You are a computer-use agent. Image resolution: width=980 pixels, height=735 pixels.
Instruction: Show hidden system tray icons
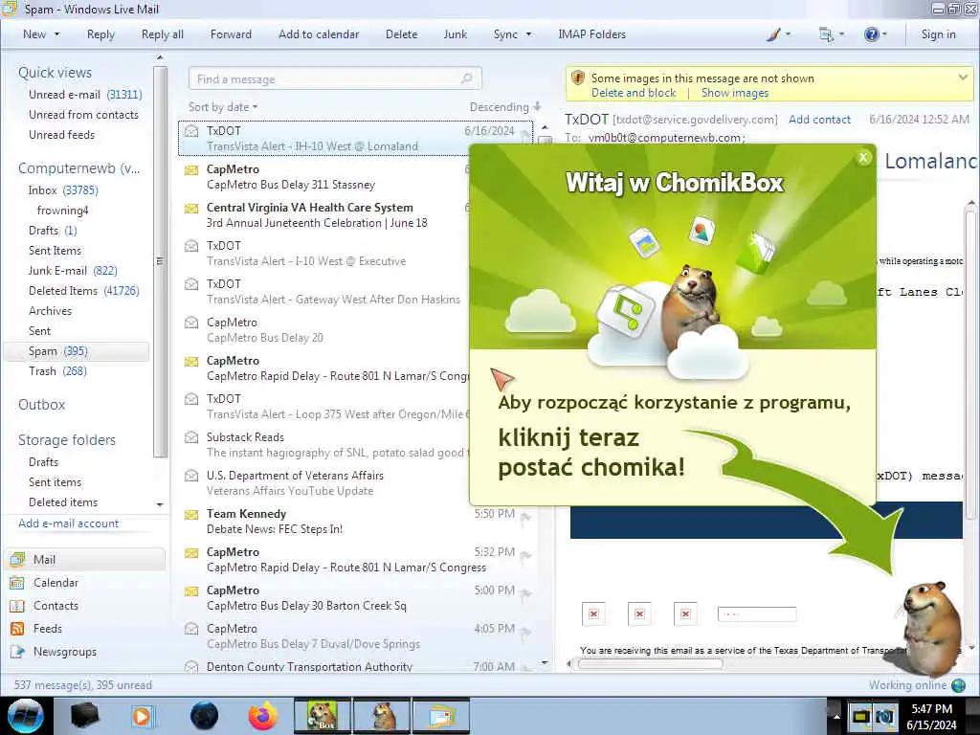coord(836,716)
